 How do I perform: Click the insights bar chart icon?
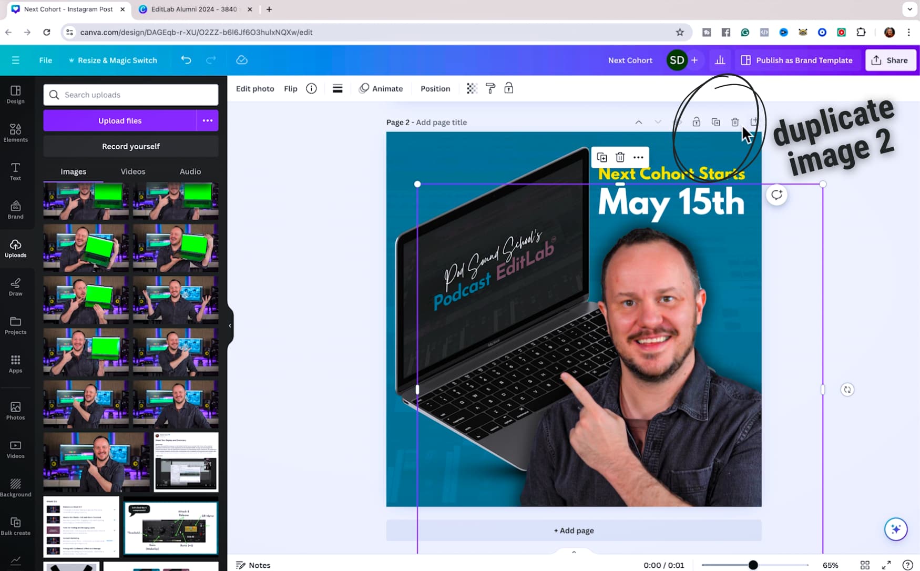click(720, 60)
